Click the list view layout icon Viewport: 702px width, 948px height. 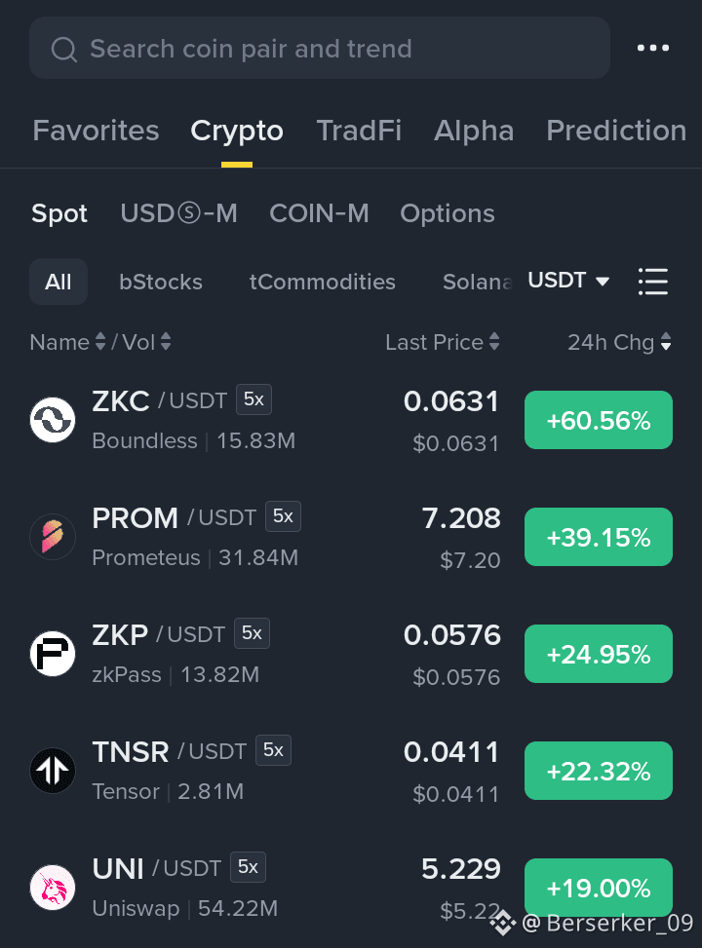coord(653,282)
